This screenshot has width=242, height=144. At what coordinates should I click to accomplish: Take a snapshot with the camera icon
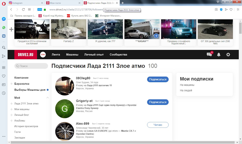[x=216, y=9]
